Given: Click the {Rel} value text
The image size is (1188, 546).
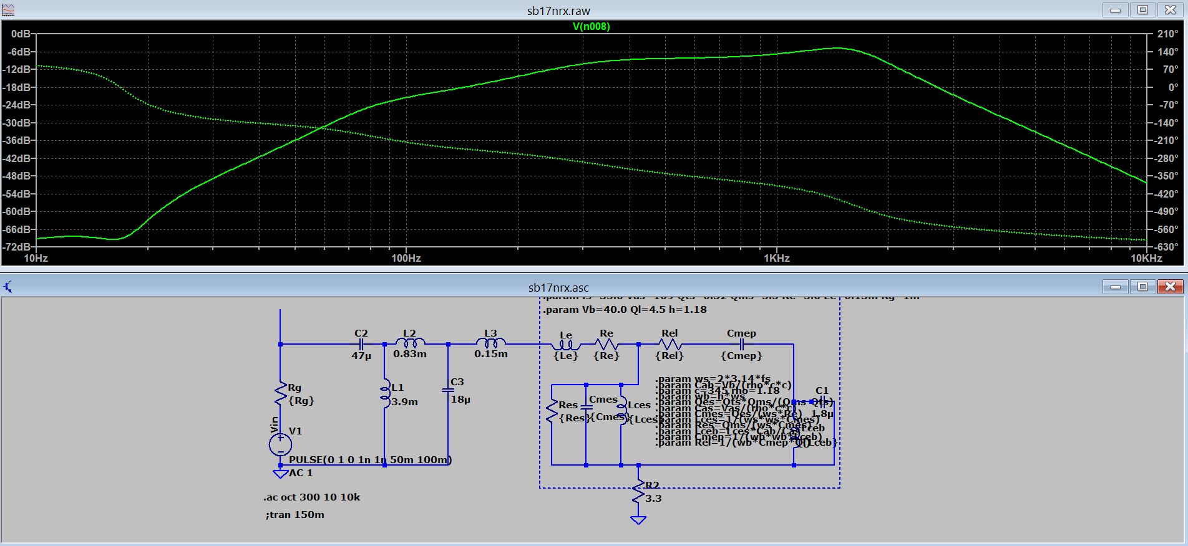Looking at the screenshot, I should point(669,356).
